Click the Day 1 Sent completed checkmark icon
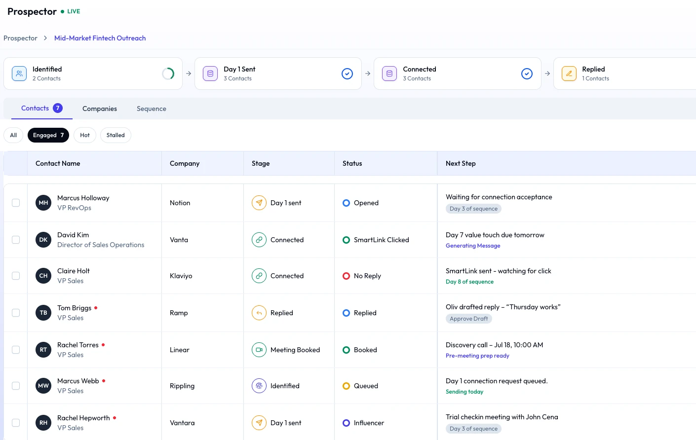 348,73
